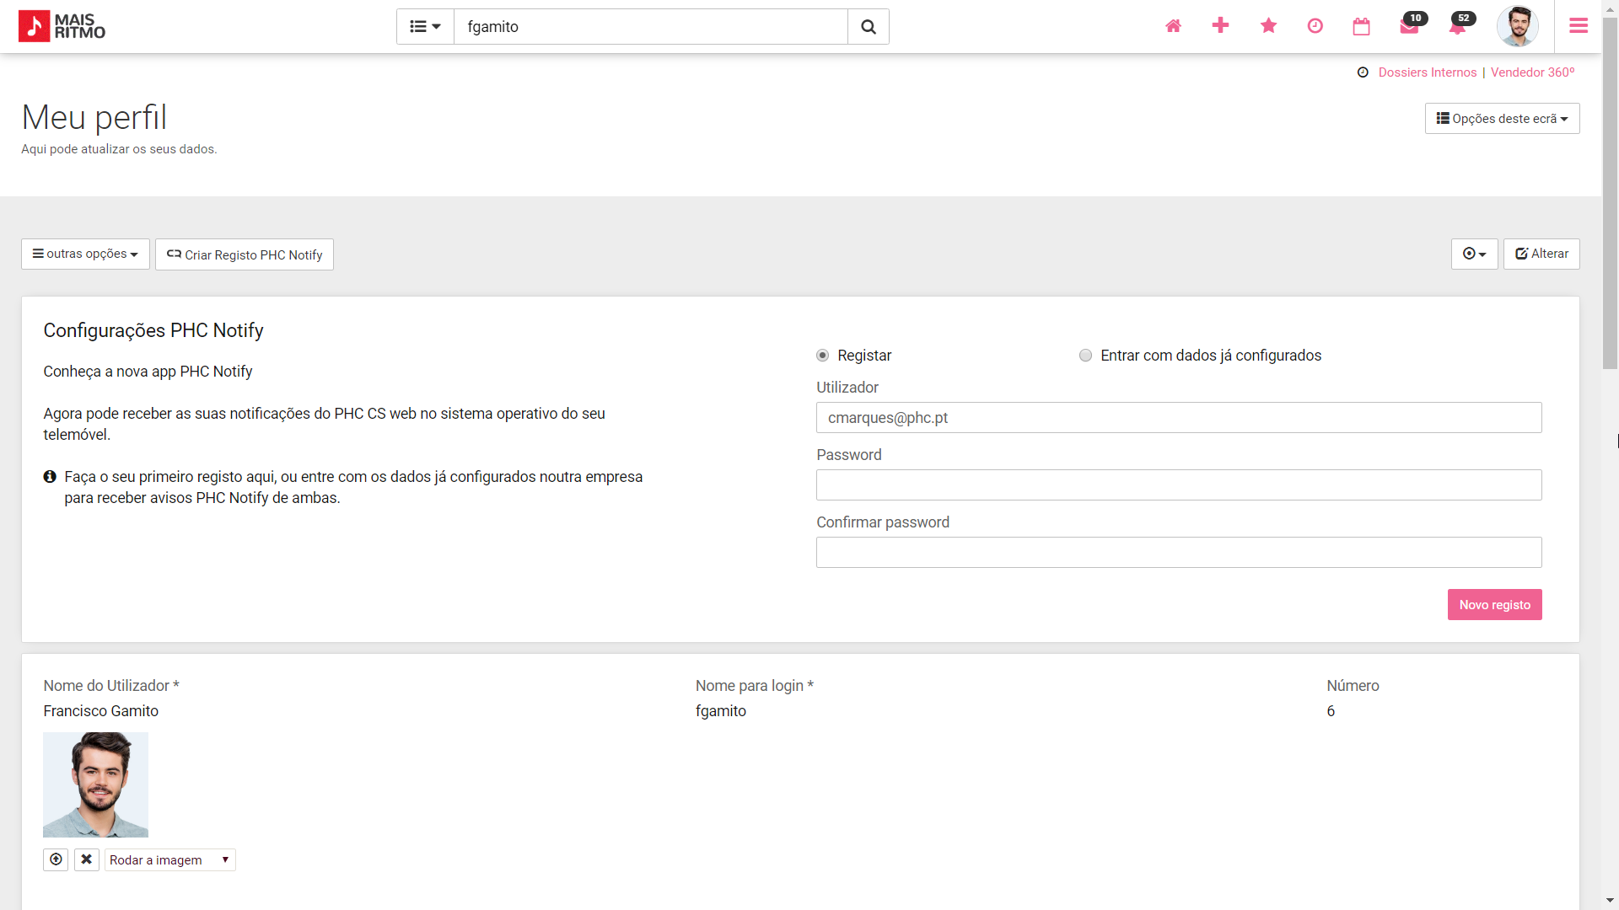The width and height of the screenshot is (1619, 910).
Task: Click the Configurações PHC Notify title
Action: (153, 330)
